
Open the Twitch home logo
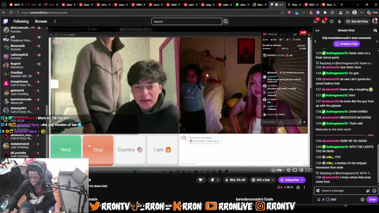(x=5, y=21)
